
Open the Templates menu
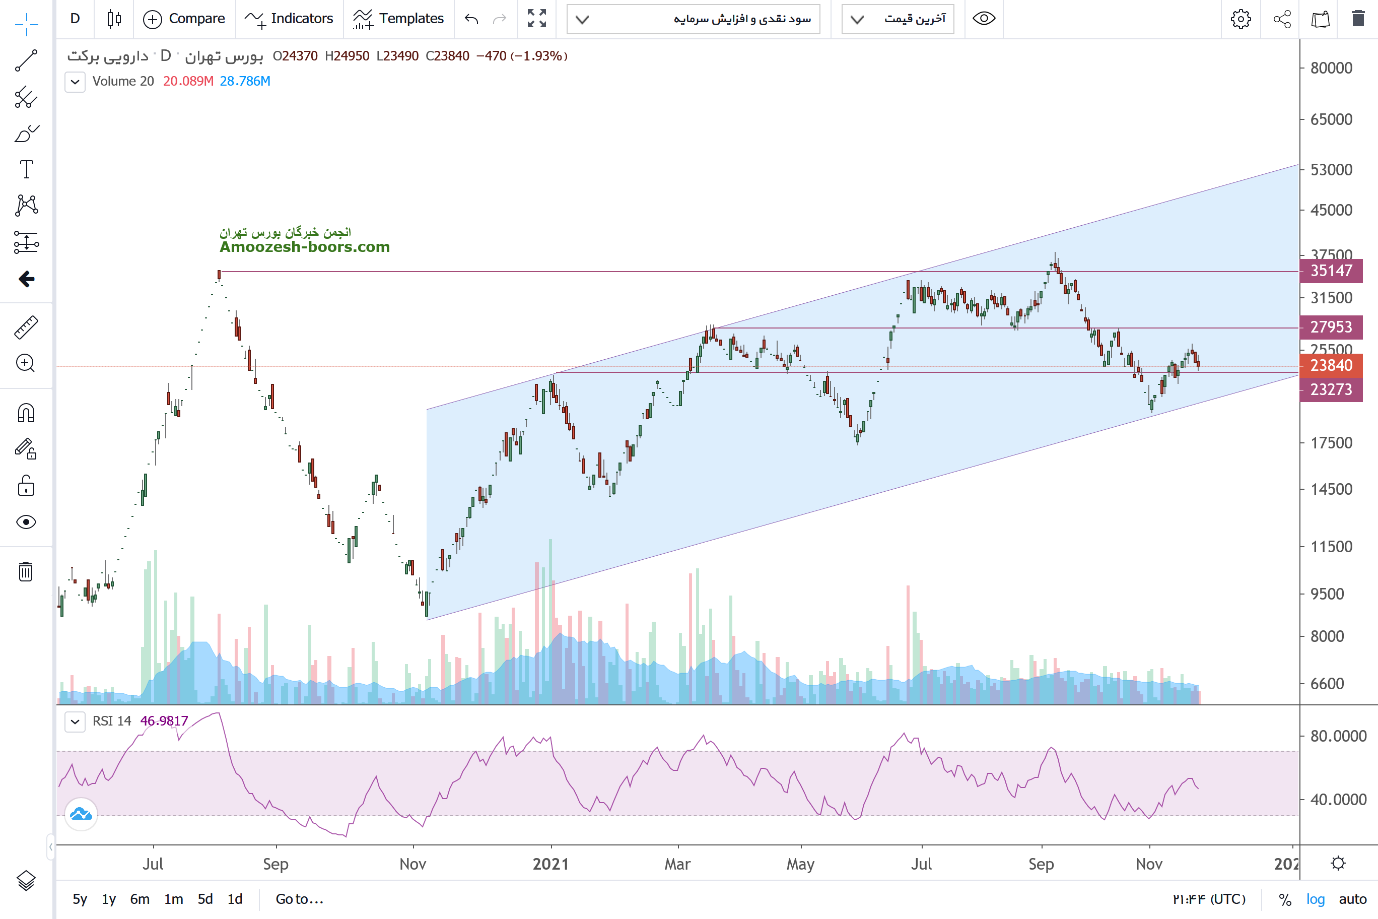coord(398,19)
